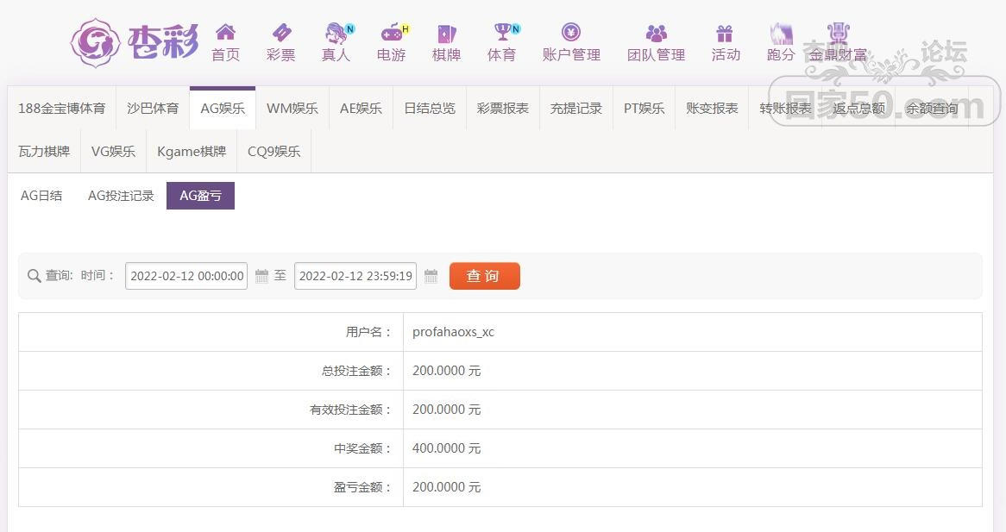This screenshot has width=1006, height=532.
Task: Switch to VG娱乐 tab
Action: 114,151
